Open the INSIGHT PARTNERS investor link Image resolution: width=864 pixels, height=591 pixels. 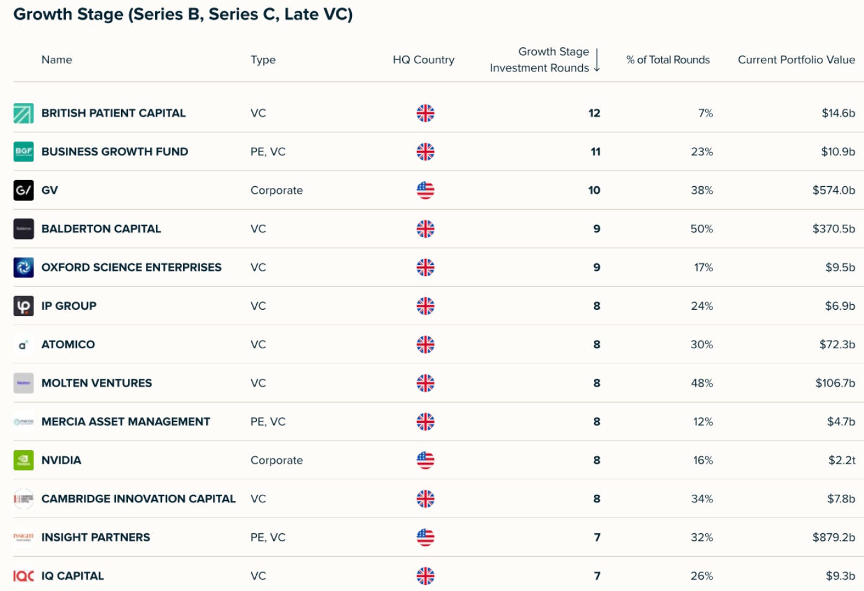96,537
